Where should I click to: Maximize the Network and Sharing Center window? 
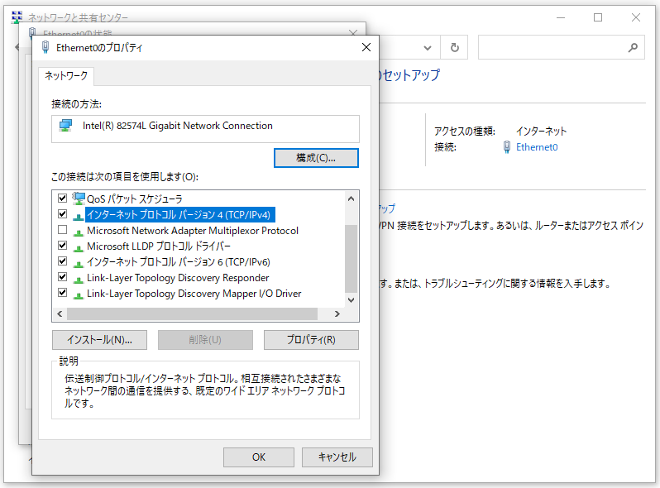[x=598, y=17]
